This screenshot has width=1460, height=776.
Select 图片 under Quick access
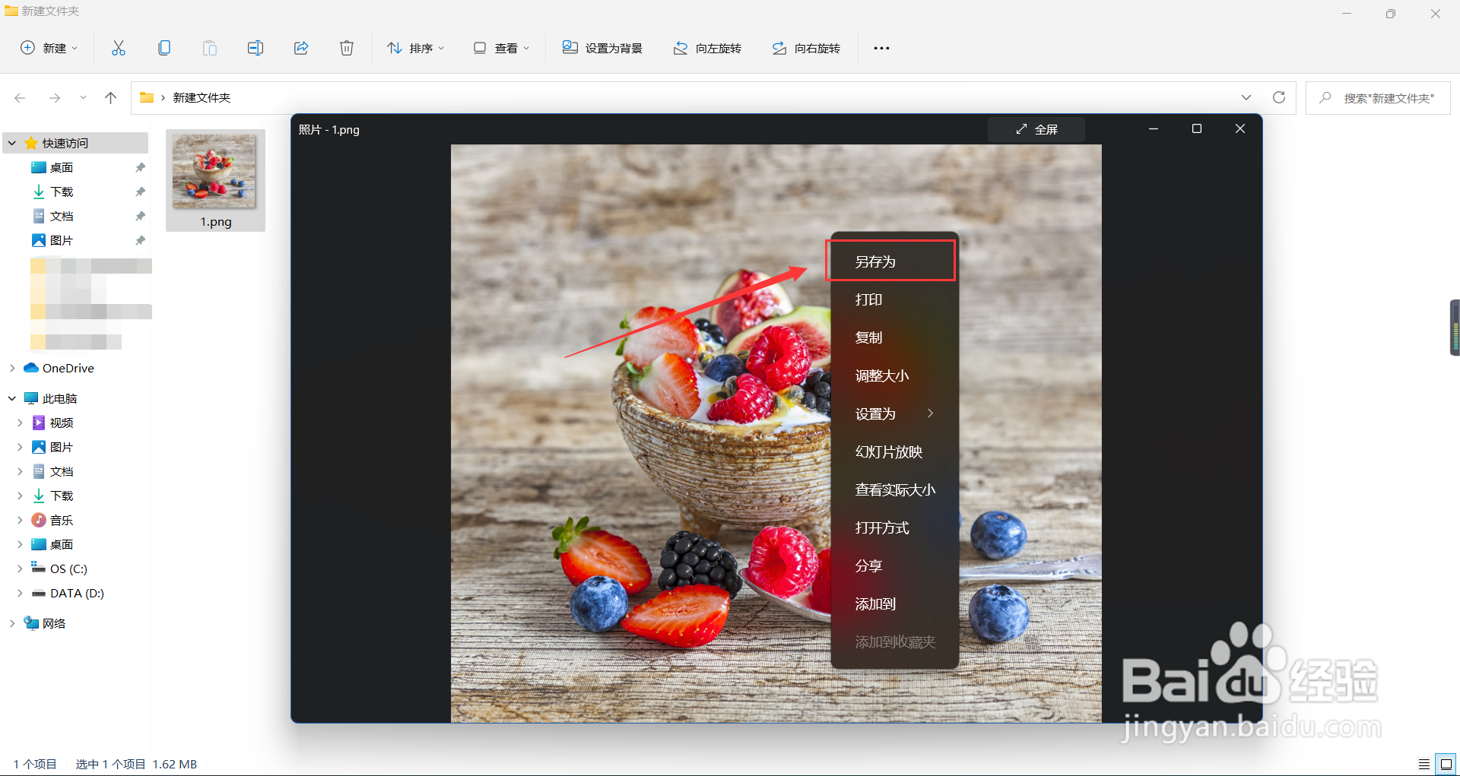coord(61,240)
